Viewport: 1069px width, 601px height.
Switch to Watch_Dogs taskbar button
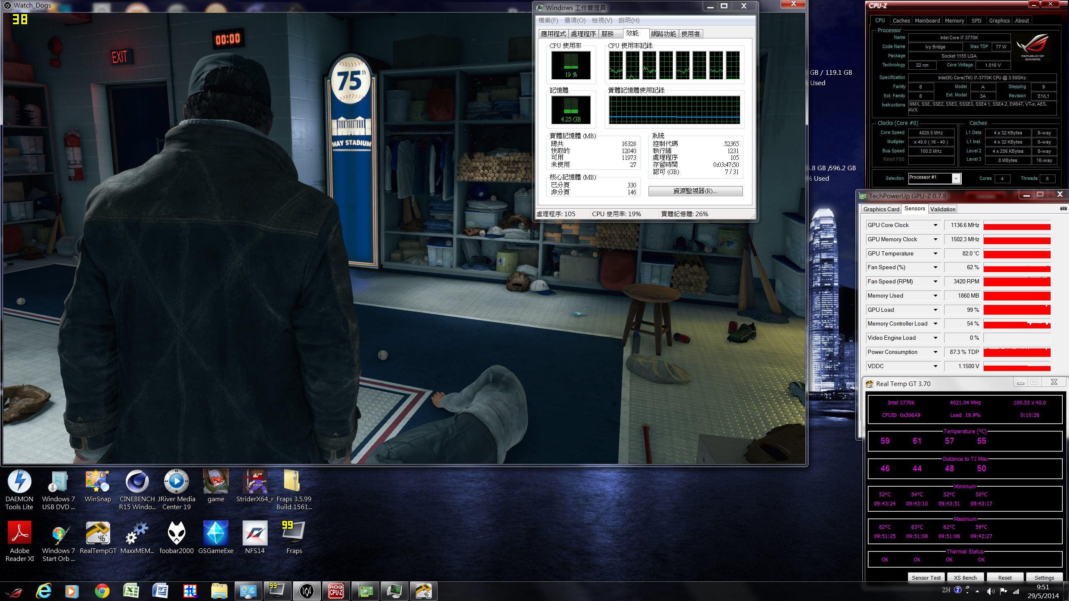307,591
